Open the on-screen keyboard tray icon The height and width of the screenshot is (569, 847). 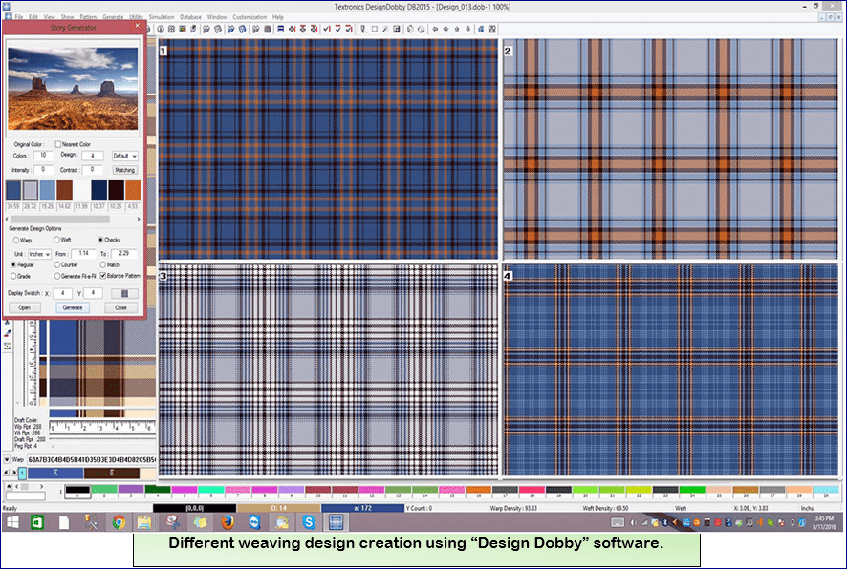(x=618, y=522)
